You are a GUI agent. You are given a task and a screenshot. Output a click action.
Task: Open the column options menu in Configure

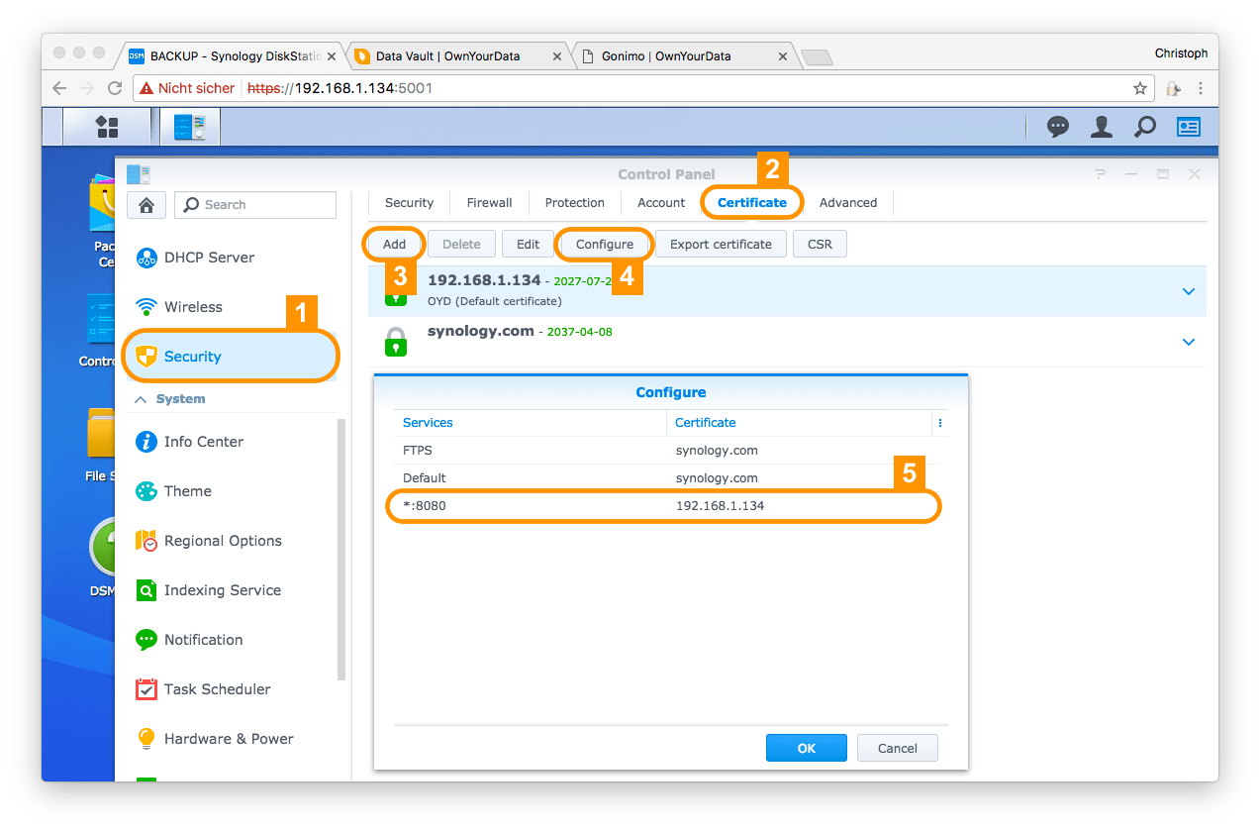[x=939, y=423]
